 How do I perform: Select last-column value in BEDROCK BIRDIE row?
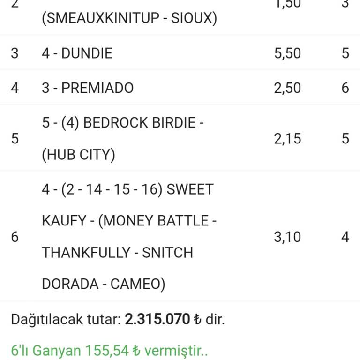click(x=345, y=139)
